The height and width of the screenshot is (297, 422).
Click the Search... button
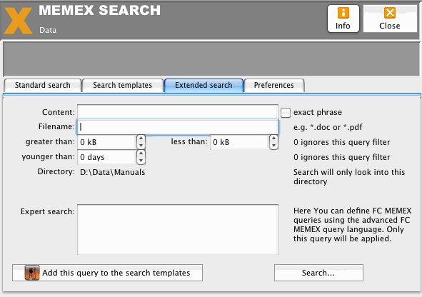coord(318,273)
